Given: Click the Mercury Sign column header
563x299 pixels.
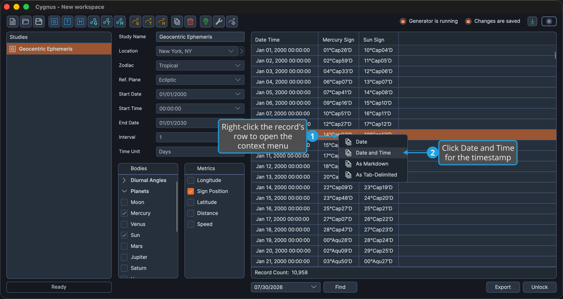Looking at the screenshot, I should point(338,40).
